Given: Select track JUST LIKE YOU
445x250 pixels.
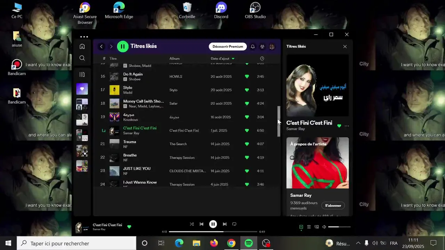Looking at the screenshot, I should [x=137, y=168].
